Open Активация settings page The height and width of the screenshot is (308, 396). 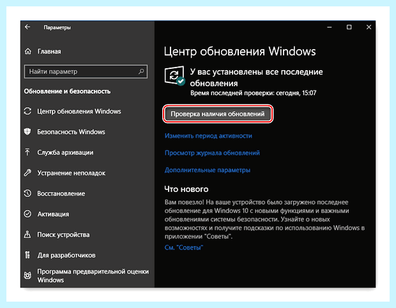click(53, 214)
